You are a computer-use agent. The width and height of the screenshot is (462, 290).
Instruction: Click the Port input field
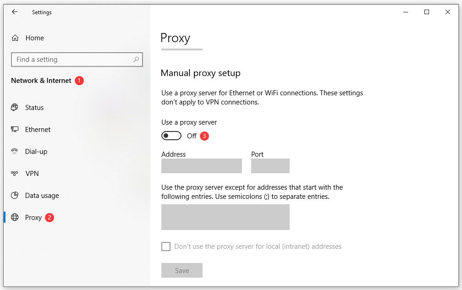tap(270, 165)
